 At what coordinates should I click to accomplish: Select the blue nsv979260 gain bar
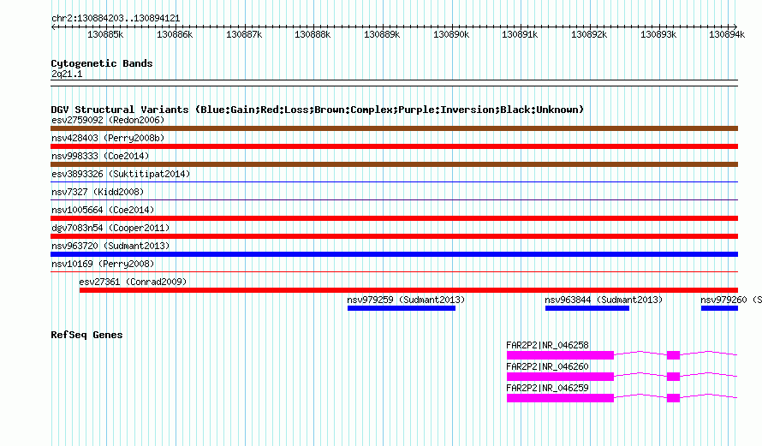click(x=720, y=308)
